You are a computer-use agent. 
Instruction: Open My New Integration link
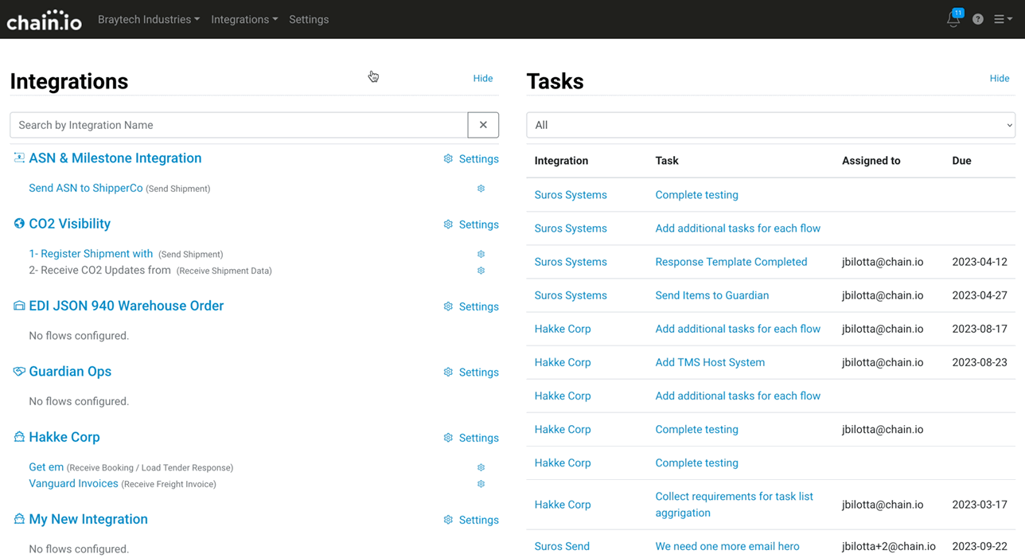click(88, 519)
